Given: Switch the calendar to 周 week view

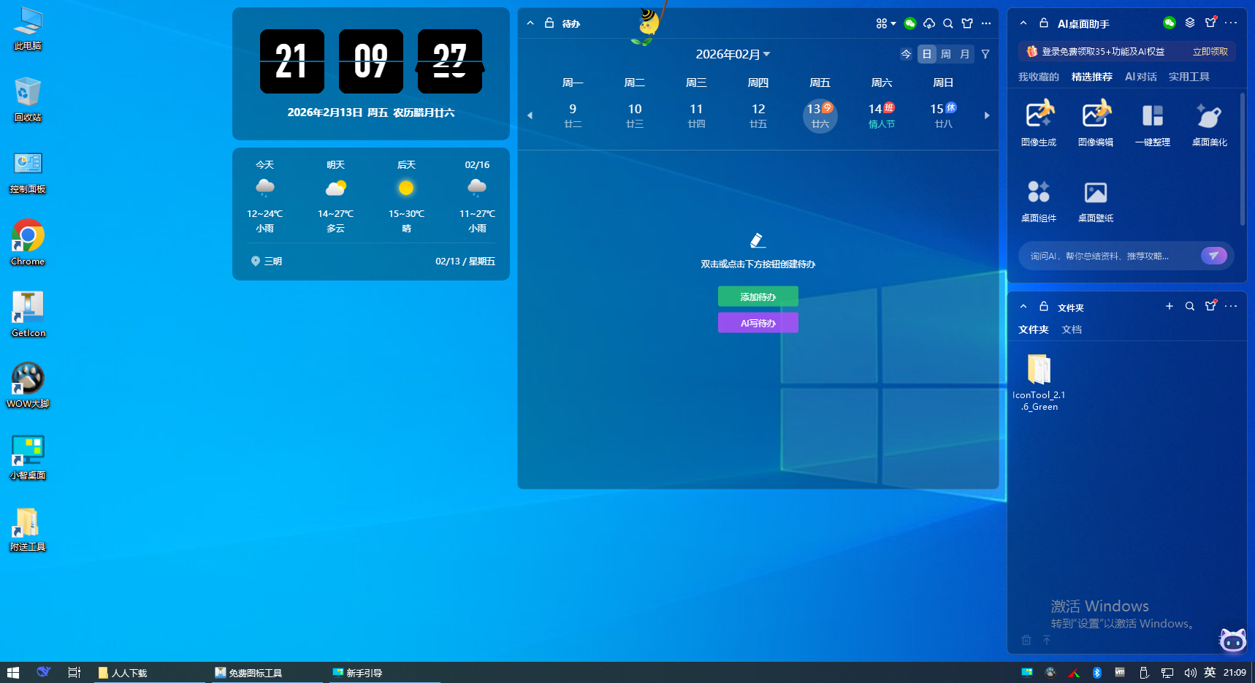Looking at the screenshot, I should click(x=946, y=54).
